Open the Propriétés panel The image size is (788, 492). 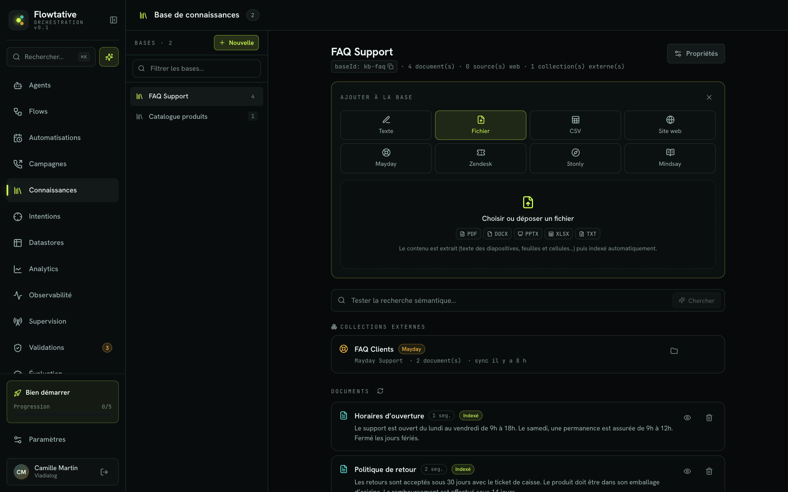(x=696, y=54)
